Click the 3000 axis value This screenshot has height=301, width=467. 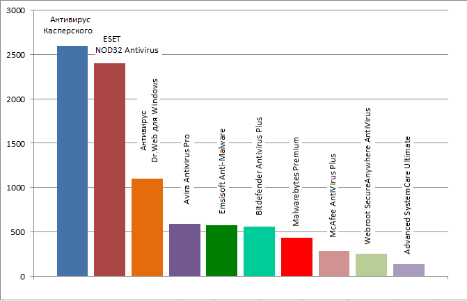(x=16, y=10)
